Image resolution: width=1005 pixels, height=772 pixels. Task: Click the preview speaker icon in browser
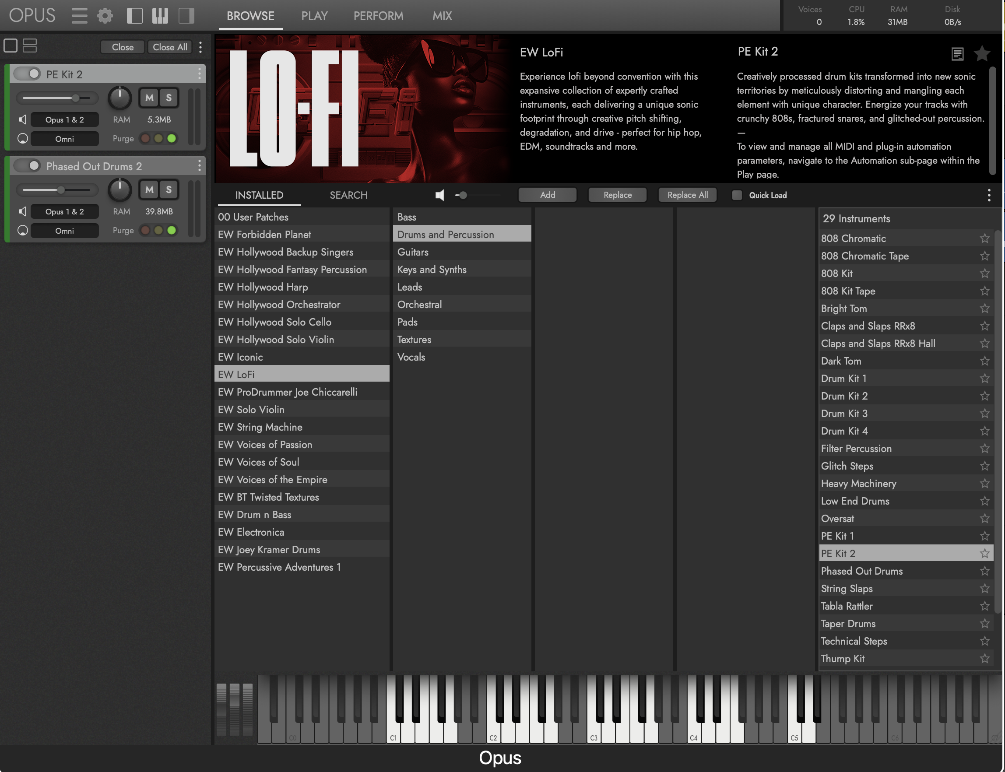(440, 195)
